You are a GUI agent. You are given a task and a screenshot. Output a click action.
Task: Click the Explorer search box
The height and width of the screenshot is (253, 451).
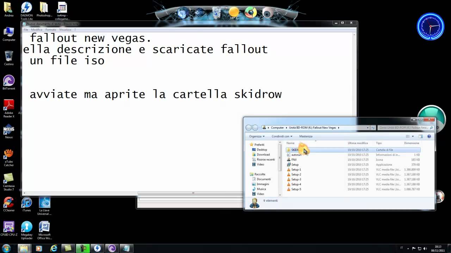406,128
